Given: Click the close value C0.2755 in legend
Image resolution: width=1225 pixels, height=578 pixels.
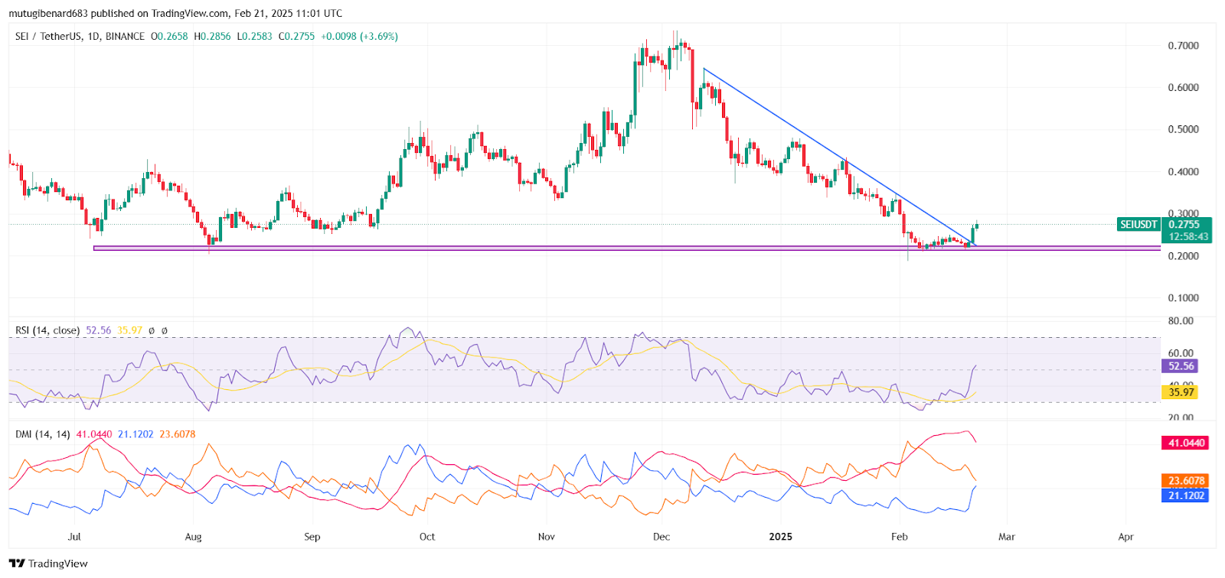Looking at the screenshot, I should 296,36.
